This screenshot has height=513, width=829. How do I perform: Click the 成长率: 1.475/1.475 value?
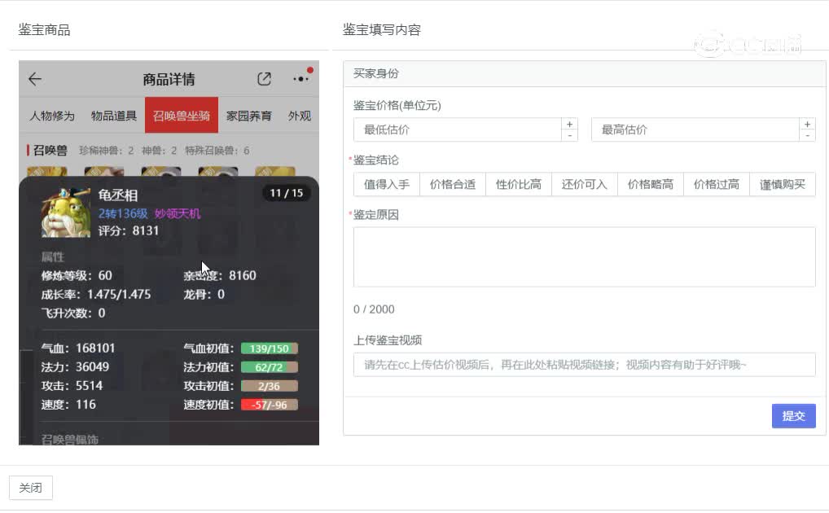click(x=96, y=295)
